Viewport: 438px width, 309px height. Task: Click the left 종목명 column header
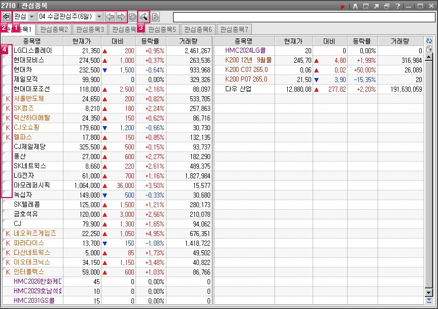click(x=32, y=41)
